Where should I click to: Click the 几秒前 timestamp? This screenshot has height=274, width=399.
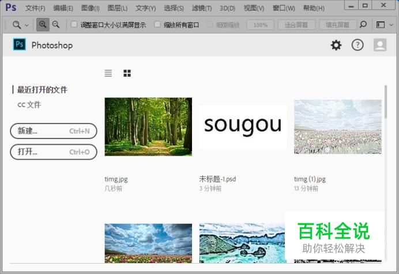(114, 189)
